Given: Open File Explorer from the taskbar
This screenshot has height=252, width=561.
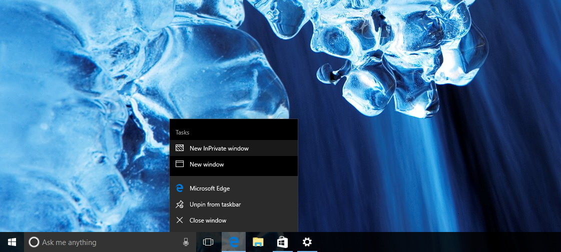Looking at the screenshot, I should [x=258, y=242].
